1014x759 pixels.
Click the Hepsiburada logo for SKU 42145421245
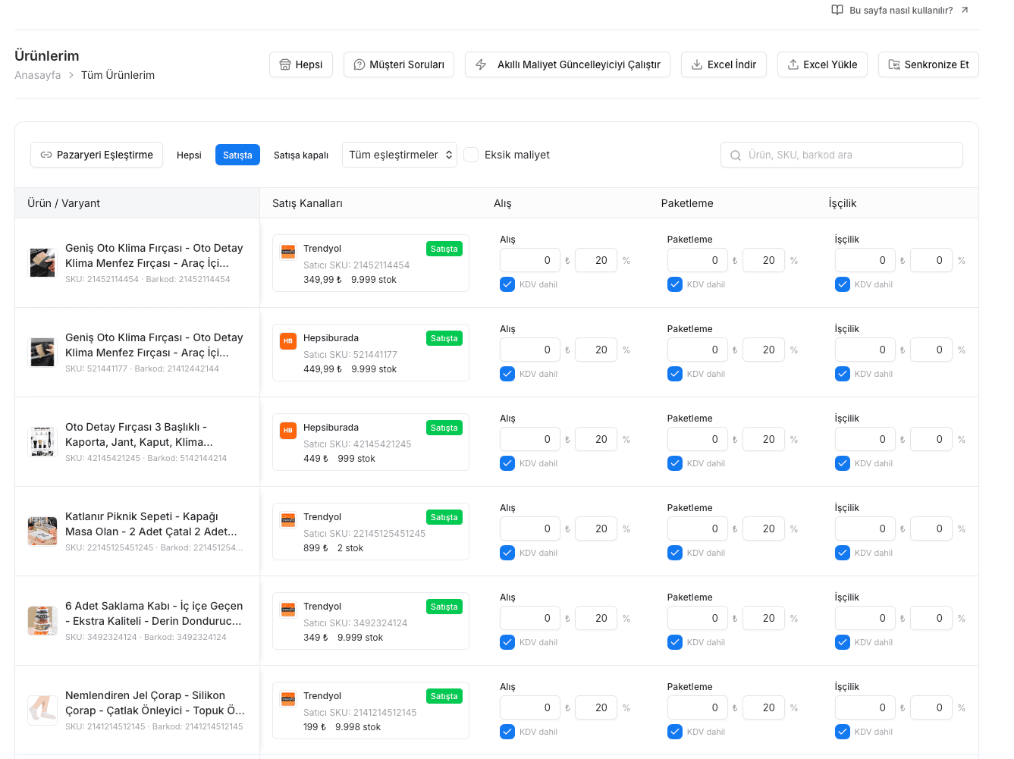pos(288,431)
